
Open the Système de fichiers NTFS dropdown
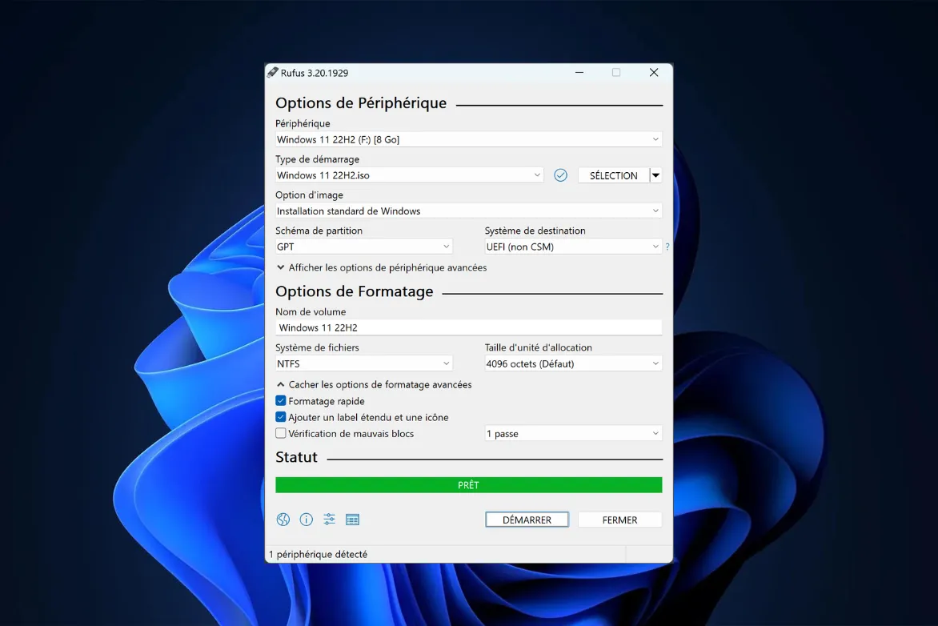(363, 363)
